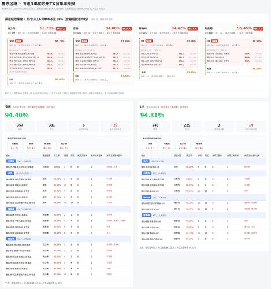Select the 1站 1人 mini card in UB
This screenshot has height=289, width=271.
pos(150,146)
